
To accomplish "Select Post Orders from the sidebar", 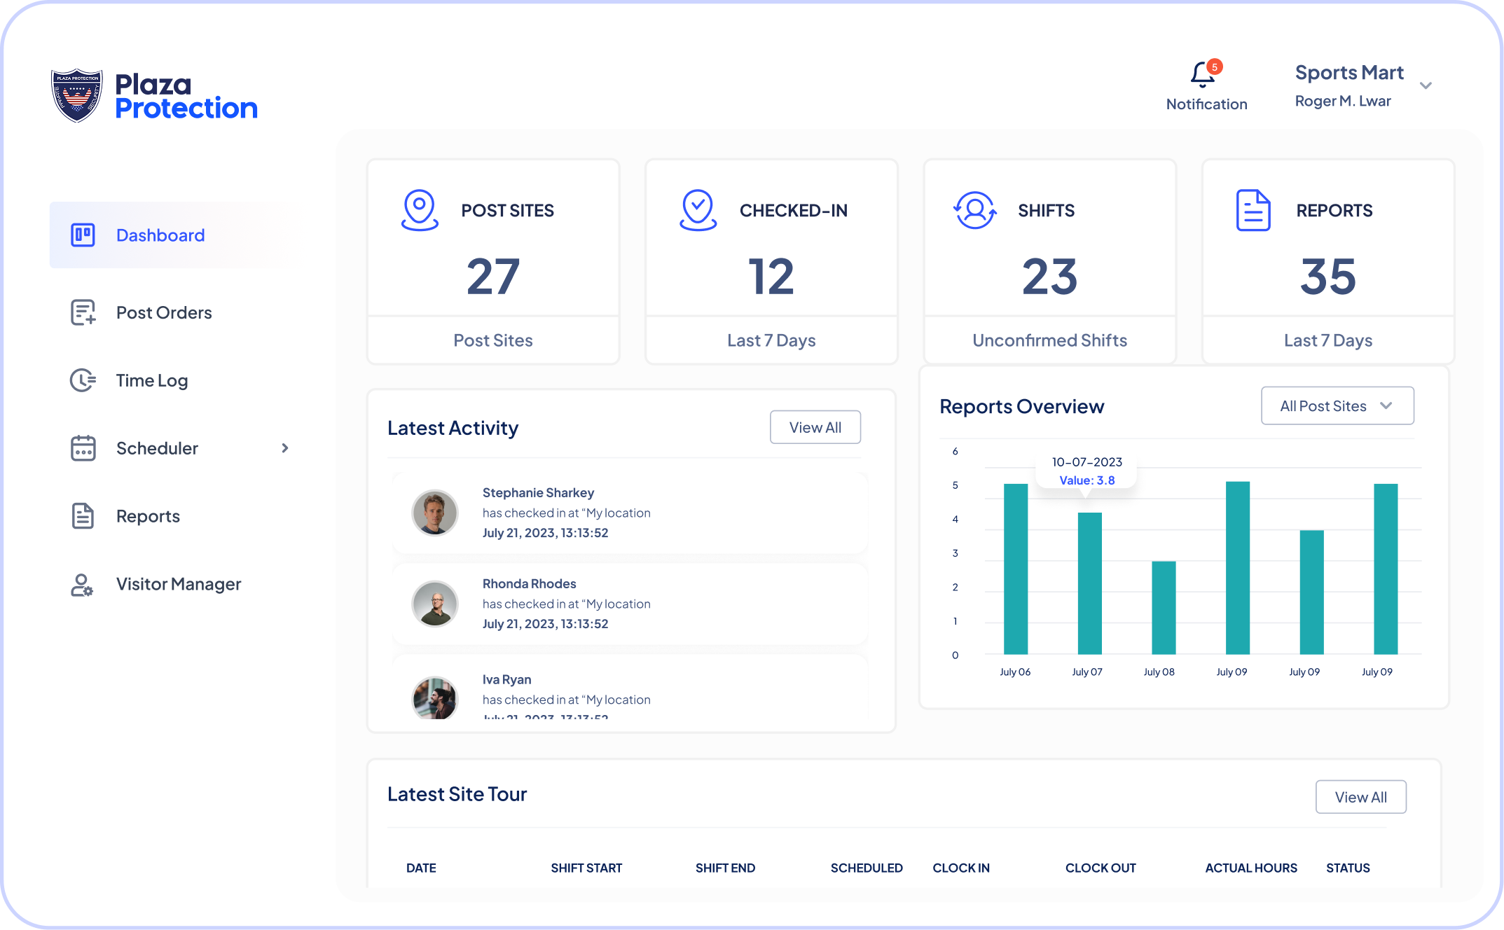I will (x=164, y=312).
